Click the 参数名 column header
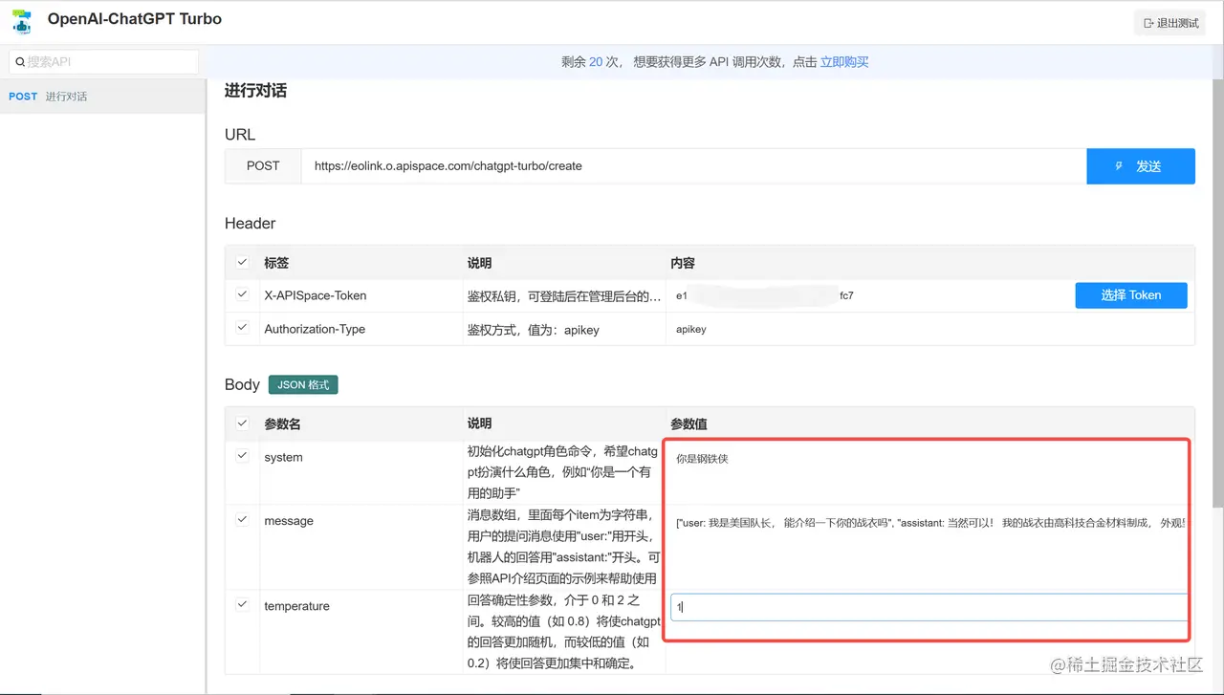The height and width of the screenshot is (695, 1224). pyautogui.click(x=282, y=424)
